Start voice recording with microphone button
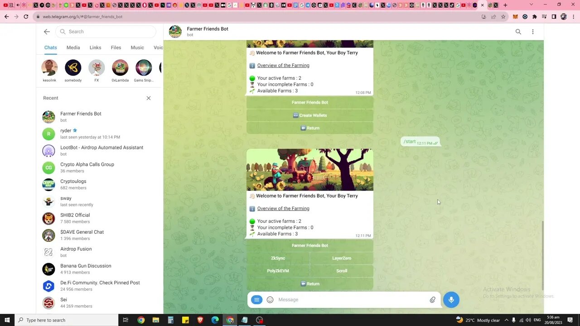 [x=451, y=300]
